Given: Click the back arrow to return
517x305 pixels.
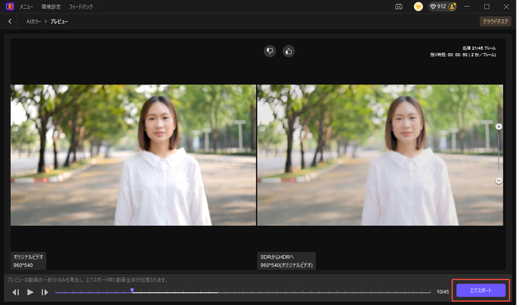Looking at the screenshot, I should pyautogui.click(x=10, y=22).
